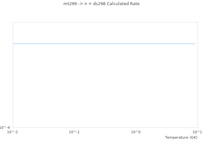The height and width of the screenshot is (153, 204).
Task: Click the rate line's start at y-axis
Action: 13,44
